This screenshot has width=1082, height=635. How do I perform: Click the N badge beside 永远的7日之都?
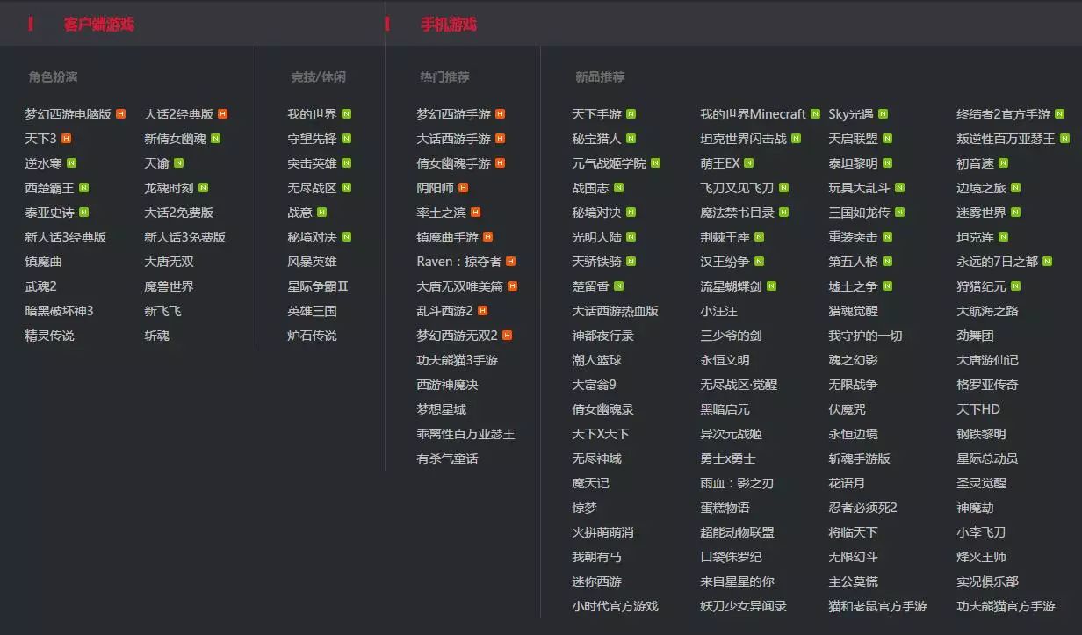coord(1048,262)
